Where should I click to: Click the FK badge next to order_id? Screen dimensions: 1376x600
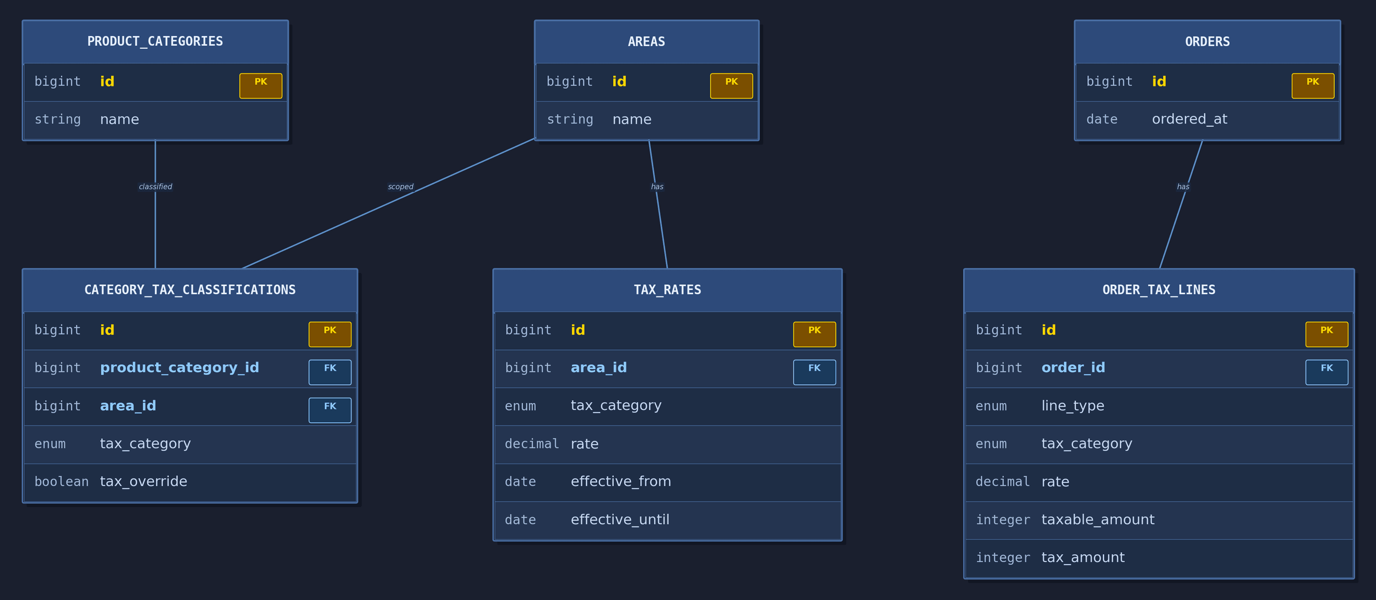click(x=1327, y=372)
